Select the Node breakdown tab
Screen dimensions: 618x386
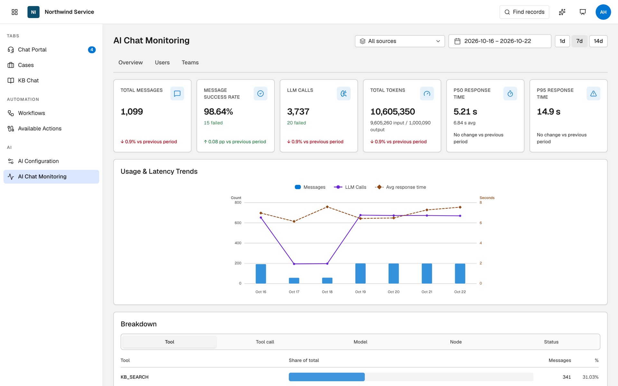(x=456, y=342)
